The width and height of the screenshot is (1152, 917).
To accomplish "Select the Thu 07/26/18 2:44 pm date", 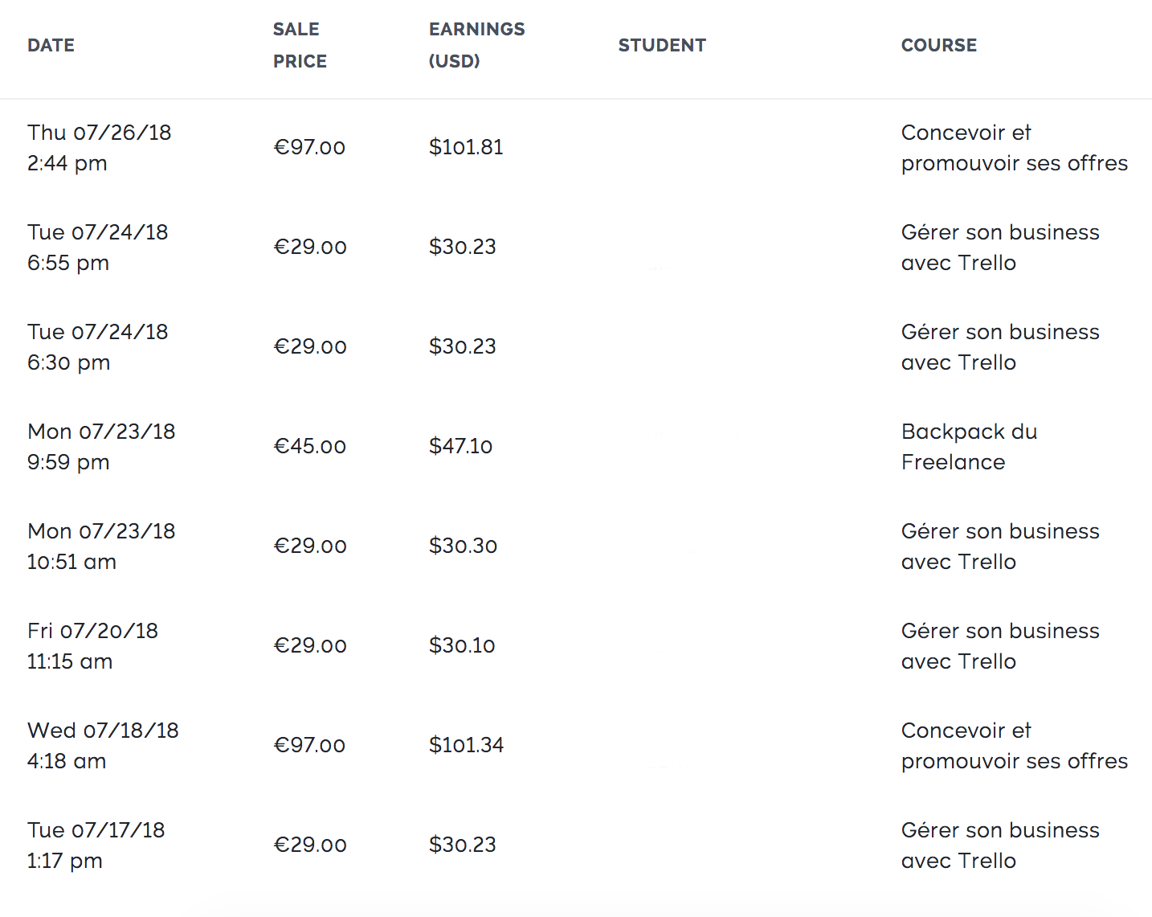I will point(100,148).
